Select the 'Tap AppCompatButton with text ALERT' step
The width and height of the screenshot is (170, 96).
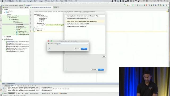[85, 24]
